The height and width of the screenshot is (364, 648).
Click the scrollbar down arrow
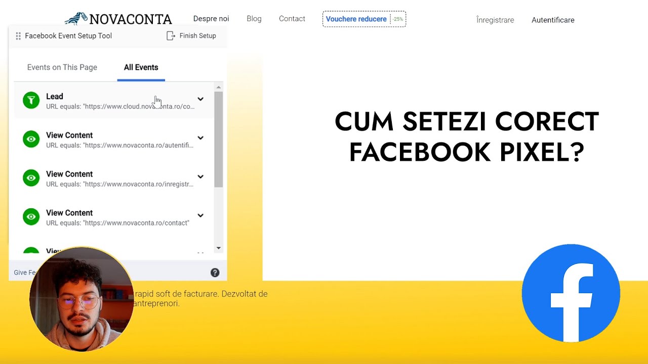click(219, 248)
